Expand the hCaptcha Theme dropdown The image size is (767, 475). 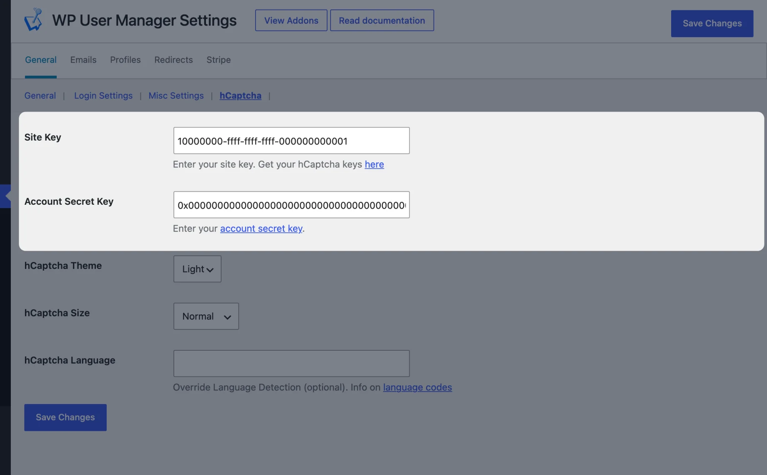point(197,269)
